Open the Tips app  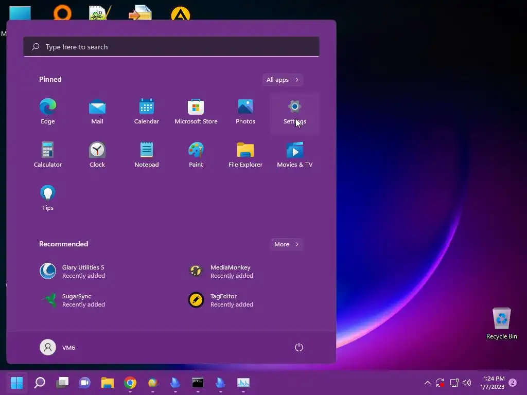click(x=48, y=198)
